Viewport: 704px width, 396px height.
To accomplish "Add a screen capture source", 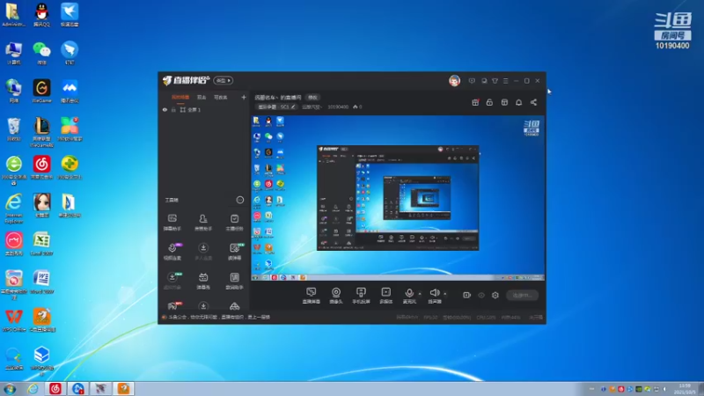I will point(311,296).
